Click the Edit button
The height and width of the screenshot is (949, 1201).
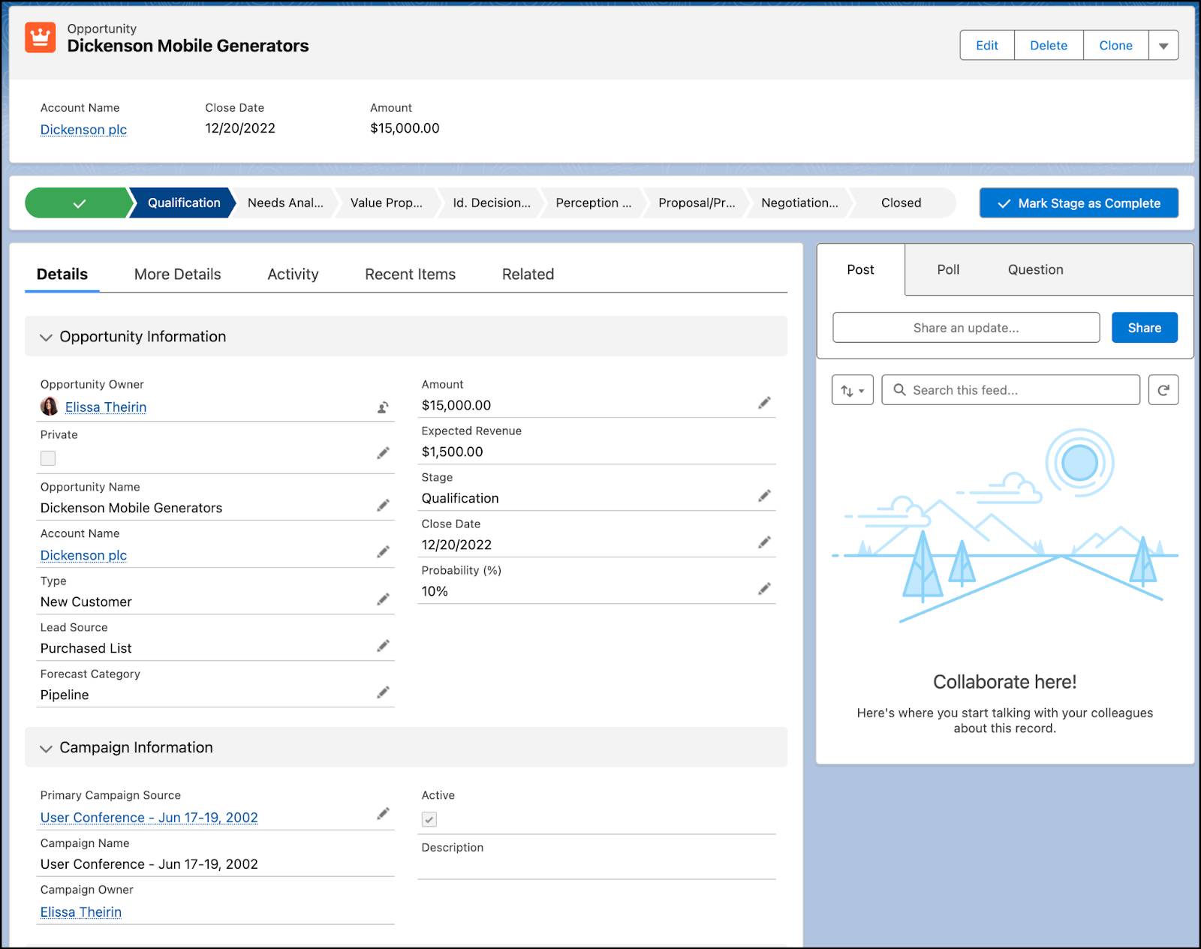pos(987,46)
